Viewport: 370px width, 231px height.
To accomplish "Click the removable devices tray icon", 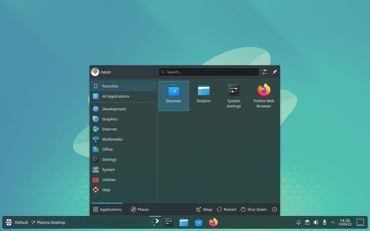I will pos(324,222).
